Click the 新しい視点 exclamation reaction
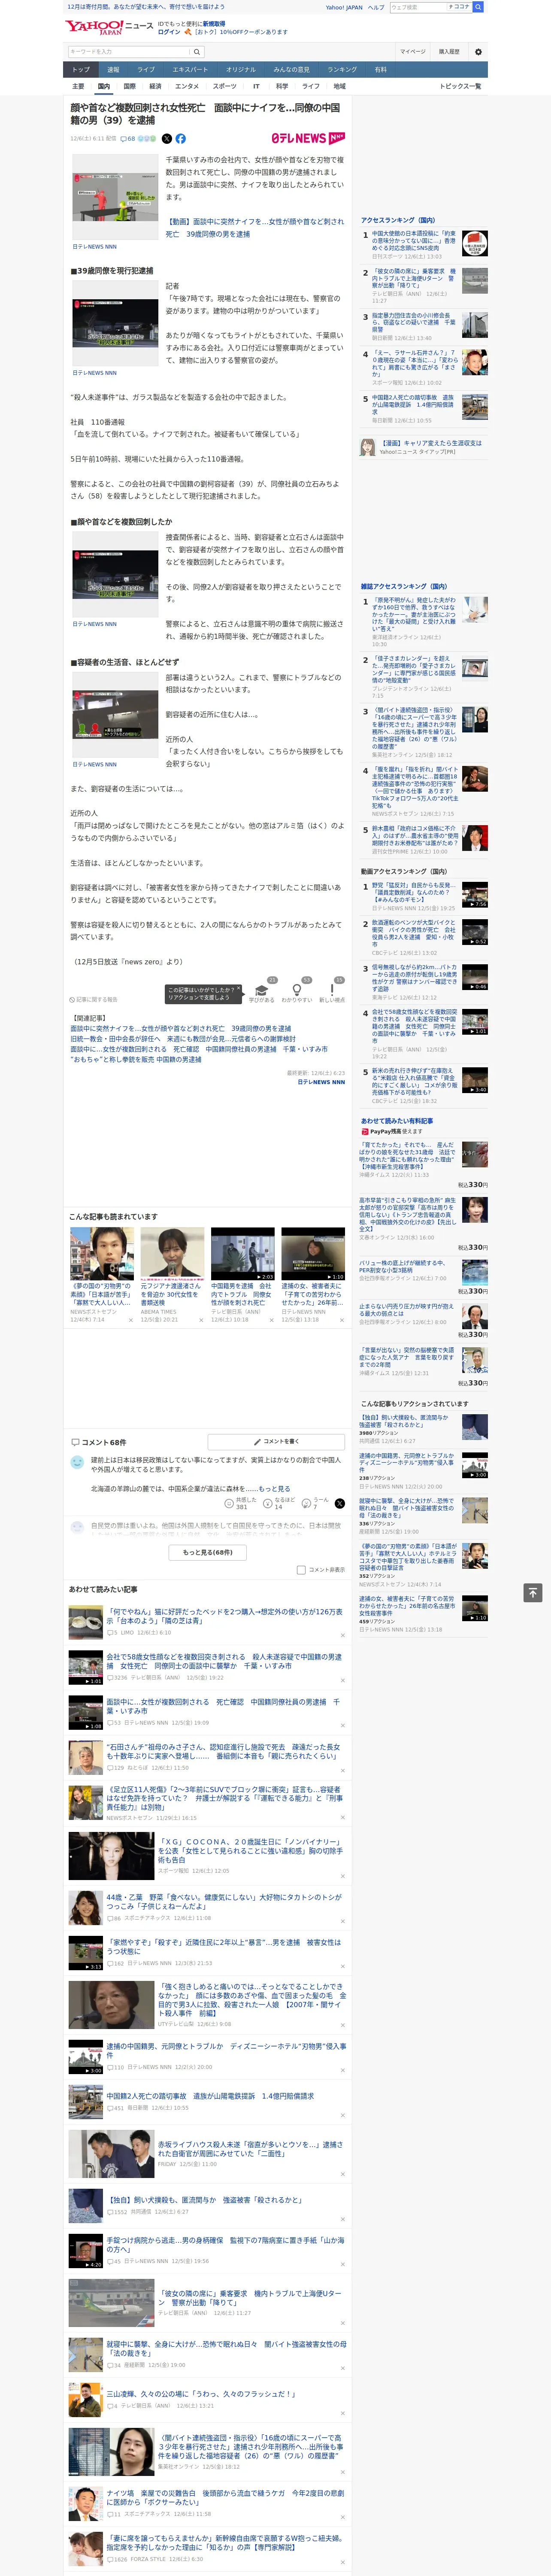 pos(332,989)
